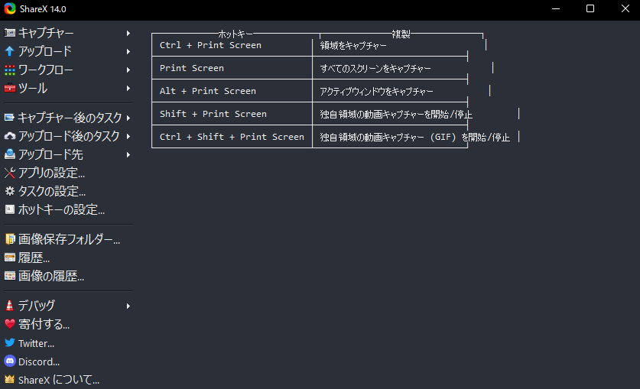Open 画像保存フォルダー link
The width and height of the screenshot is (640, 389).
point(69,239)
